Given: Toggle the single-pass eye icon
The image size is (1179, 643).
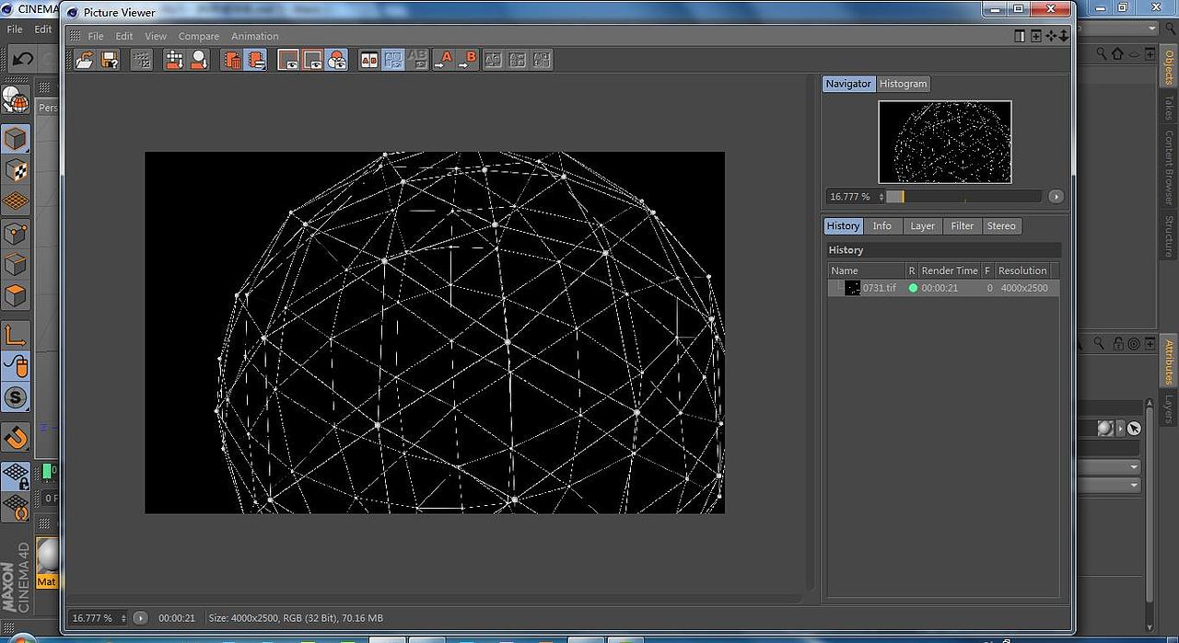Looking at the screenshot, I should click(313, 60).
